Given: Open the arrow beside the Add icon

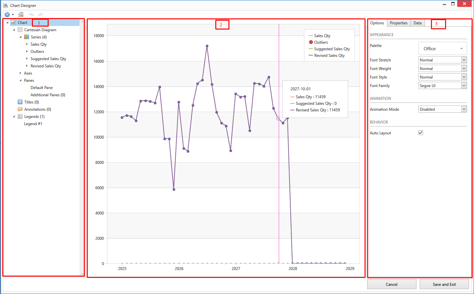Looking at the screenshot, I should (x=13, y=14).
